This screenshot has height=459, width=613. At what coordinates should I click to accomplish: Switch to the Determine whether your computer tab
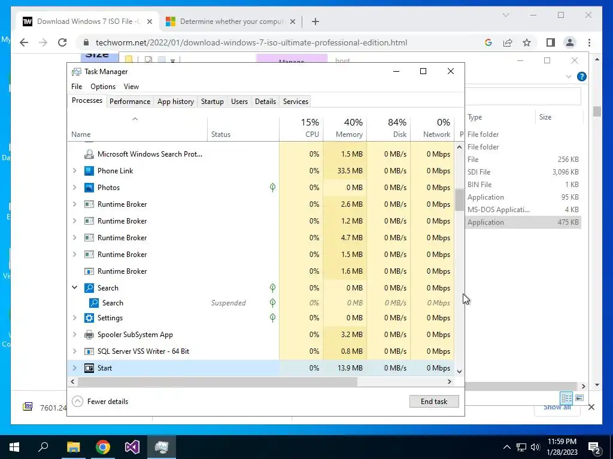point(230,22)
